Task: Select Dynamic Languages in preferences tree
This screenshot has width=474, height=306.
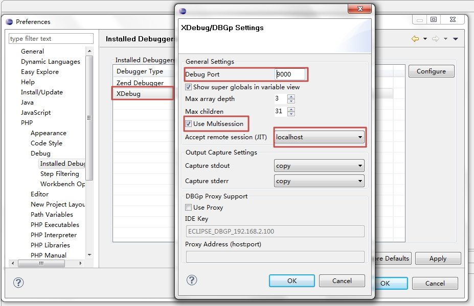Action: point(51,62)
